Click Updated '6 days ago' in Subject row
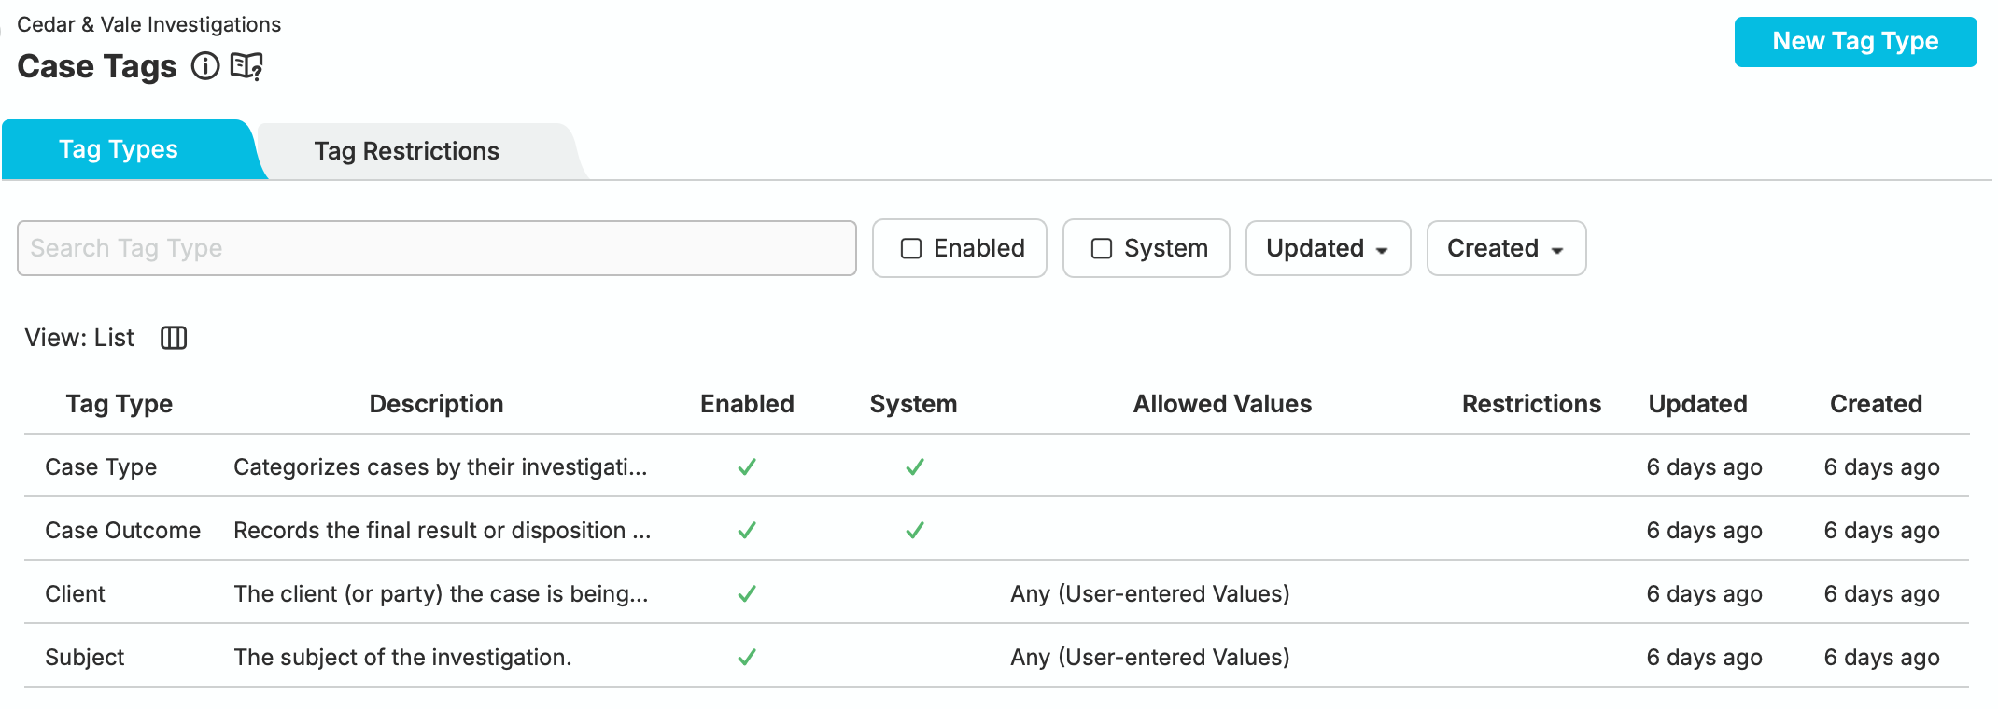The width and height of the screenshot is (1998, 709). click(x=1704, y=657)
